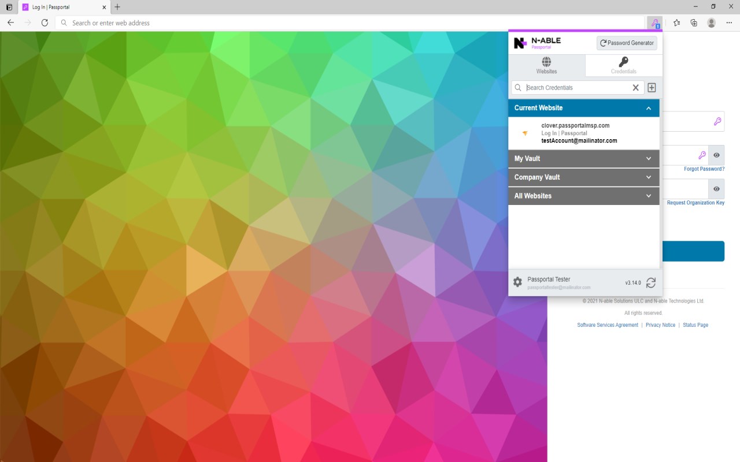Click the Request Organization Key link
The image size is (740, 462).
coord(695,203)
